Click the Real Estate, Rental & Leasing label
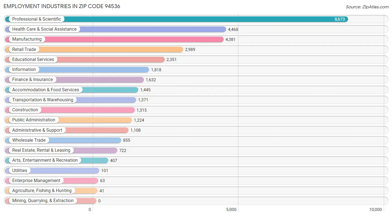 41,150
